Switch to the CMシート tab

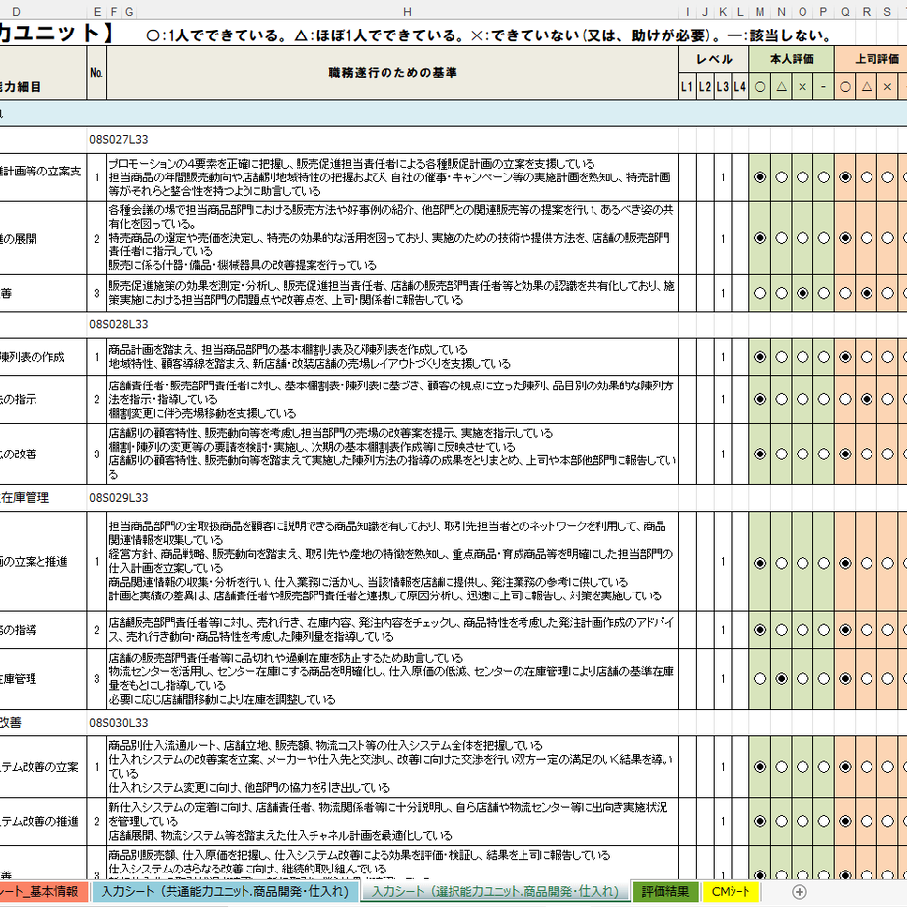pos(730,892)
